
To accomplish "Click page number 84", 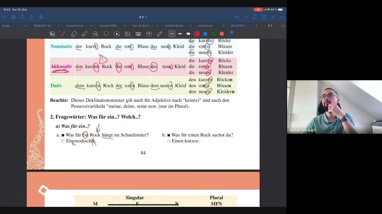I will click(x=143, y=153).
